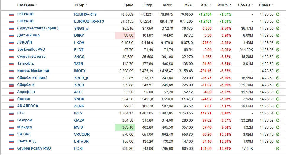Click the +1,57% change value
This screenshot has height=156, width=286.
point(225,14)
